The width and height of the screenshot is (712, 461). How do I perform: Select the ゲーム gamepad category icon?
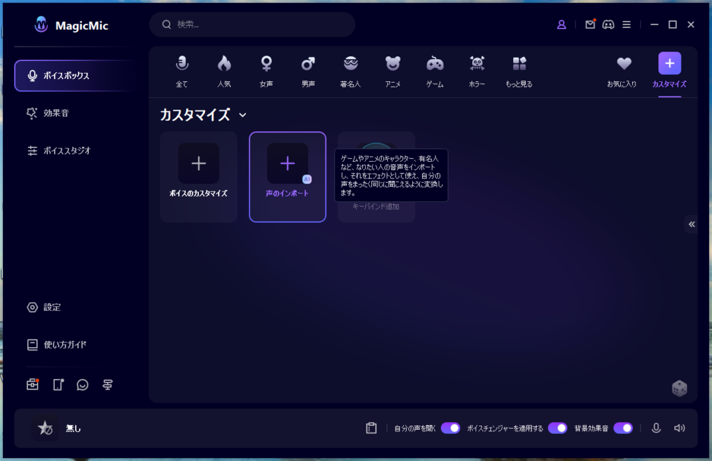[435, 64]
